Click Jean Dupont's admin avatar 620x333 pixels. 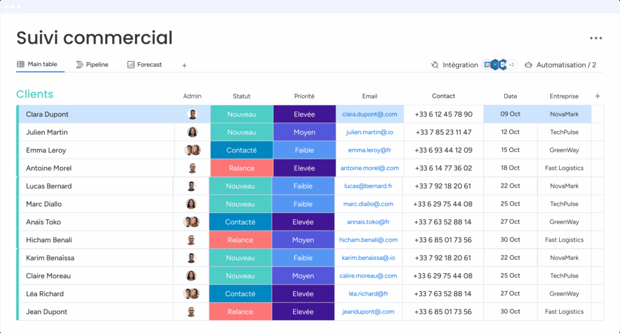pos(191,312)
